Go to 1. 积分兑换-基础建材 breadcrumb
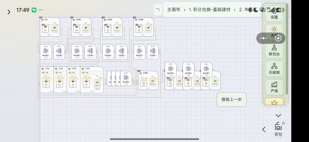Viewport: 309px width, 142px height. point(209,10)
